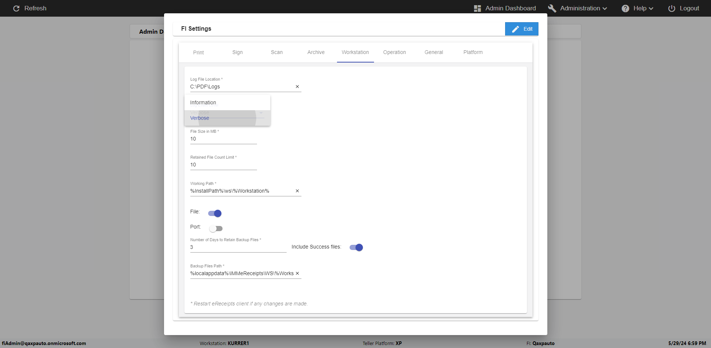711x348 pixels.
Task: Click Teller Platform XP status text
Action: coord(382,344)
